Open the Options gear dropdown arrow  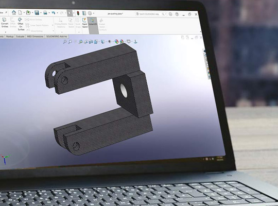pyautogui.click(x=94, y=13)
